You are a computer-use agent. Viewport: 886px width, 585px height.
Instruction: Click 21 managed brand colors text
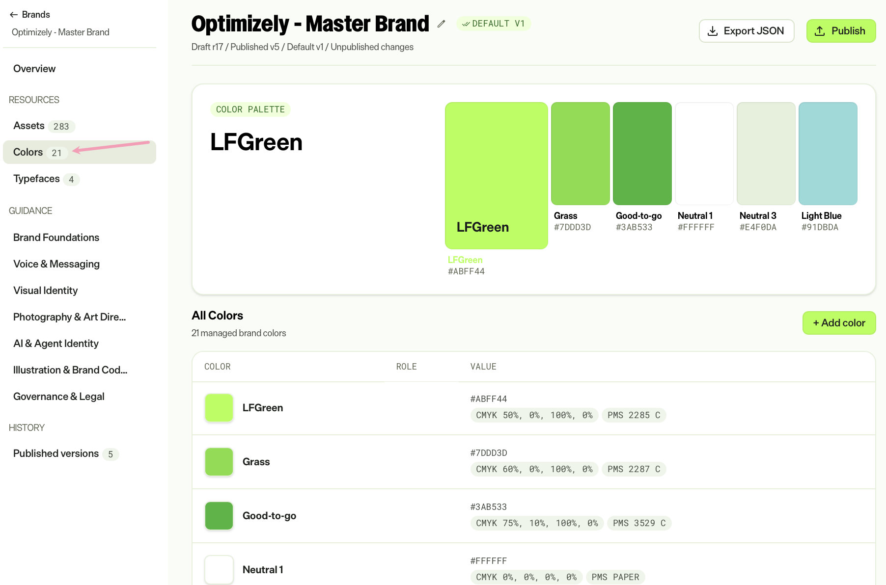point(239,333)
